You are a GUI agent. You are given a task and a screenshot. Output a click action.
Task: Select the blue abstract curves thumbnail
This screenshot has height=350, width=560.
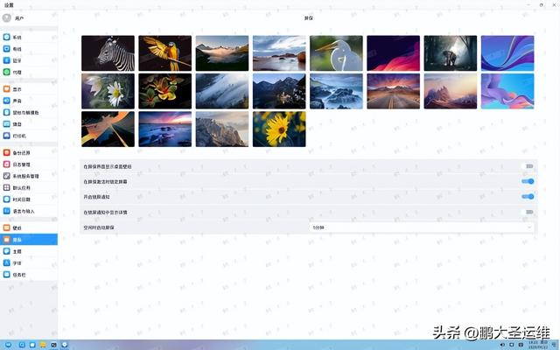[507, 53]
